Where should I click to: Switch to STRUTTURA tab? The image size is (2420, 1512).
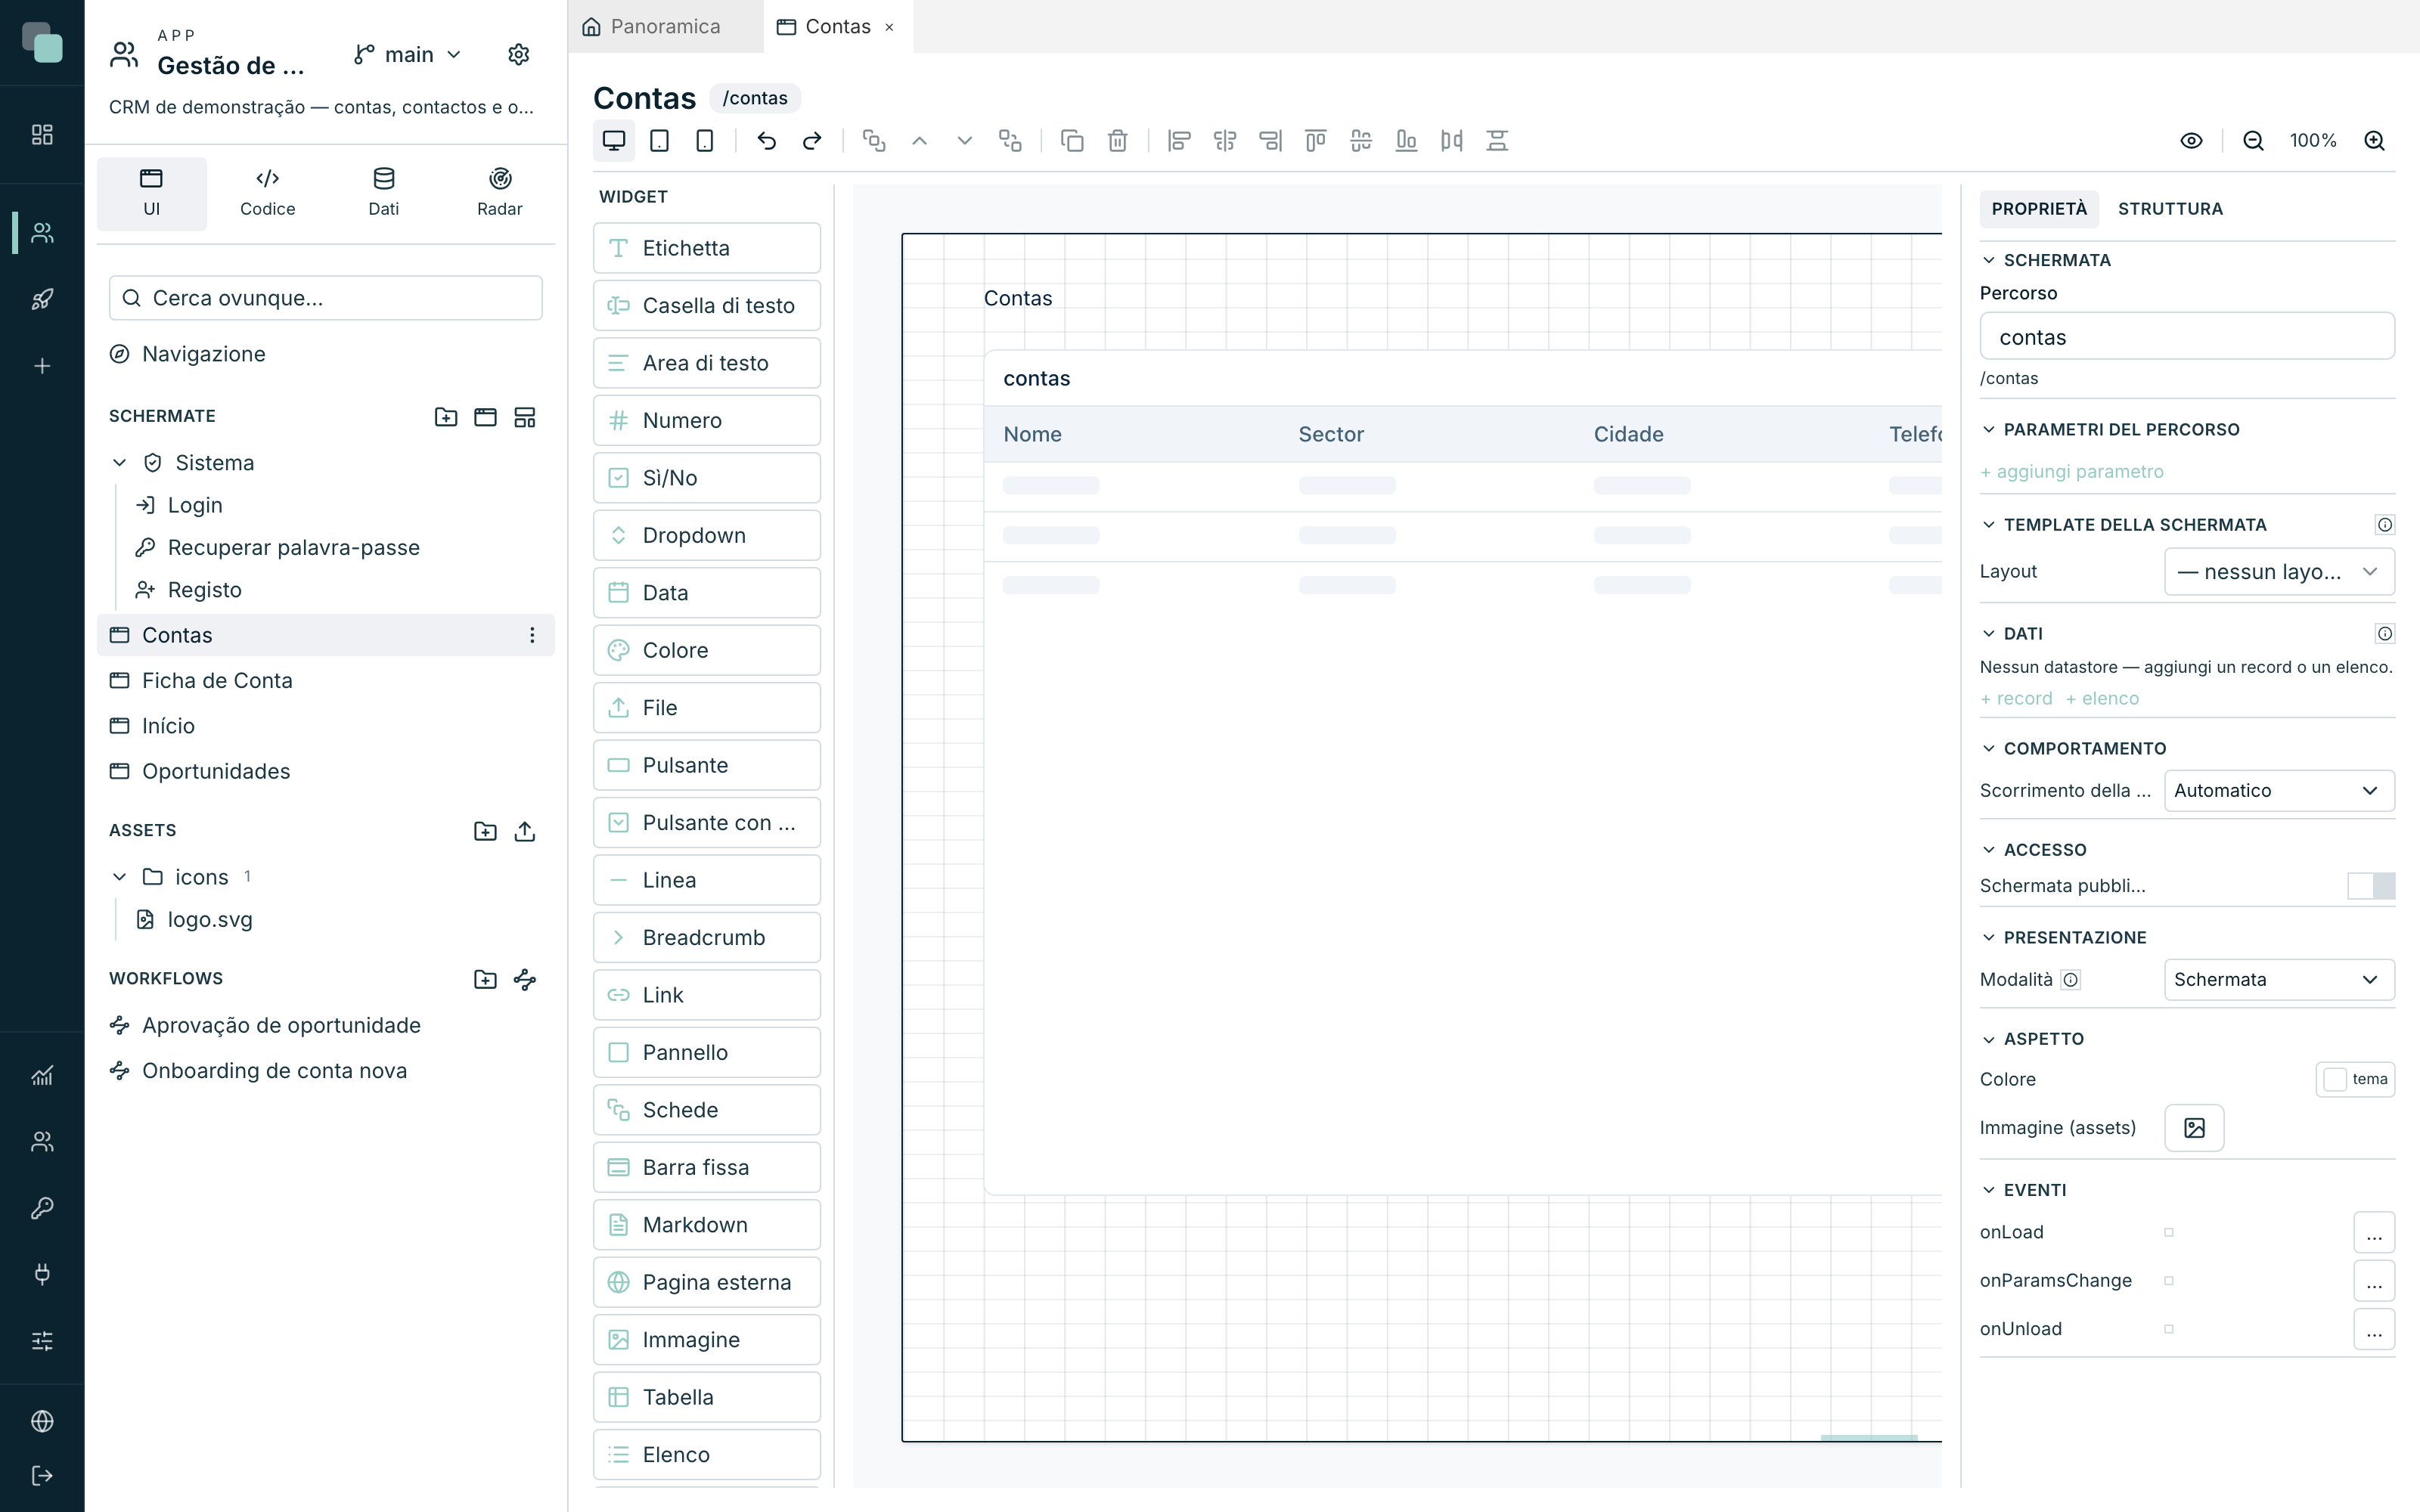click(2170, 209)
